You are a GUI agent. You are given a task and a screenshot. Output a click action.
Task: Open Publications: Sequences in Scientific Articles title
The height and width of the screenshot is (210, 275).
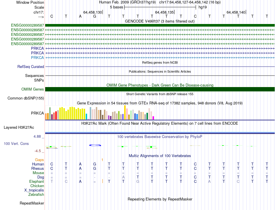[x=160, y=71]
